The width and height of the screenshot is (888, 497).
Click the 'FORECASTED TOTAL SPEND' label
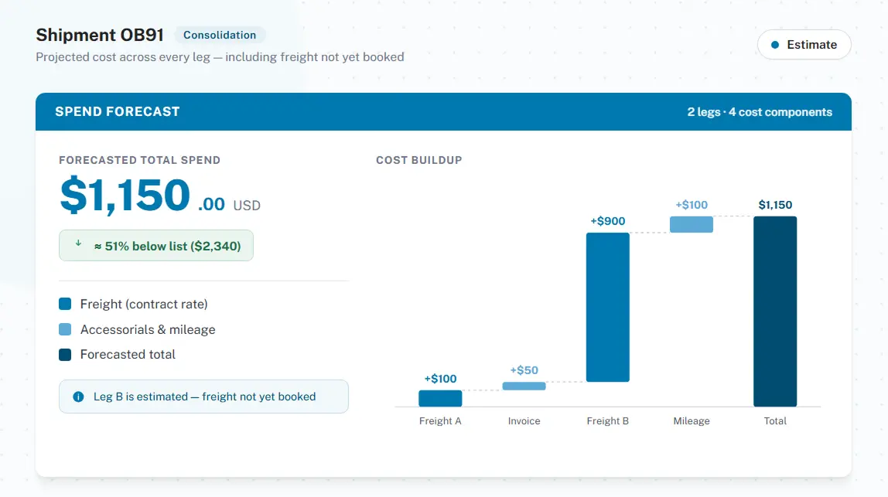pyautogui.click(x=140, y=160)
